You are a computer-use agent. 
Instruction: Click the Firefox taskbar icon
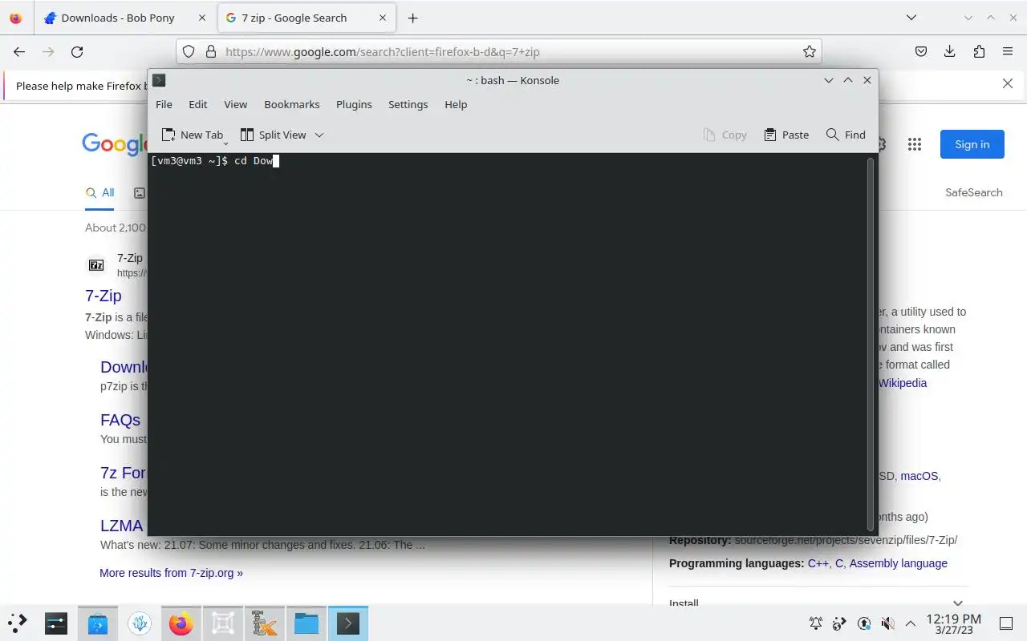pyautogui.click(x=181, y=623)
